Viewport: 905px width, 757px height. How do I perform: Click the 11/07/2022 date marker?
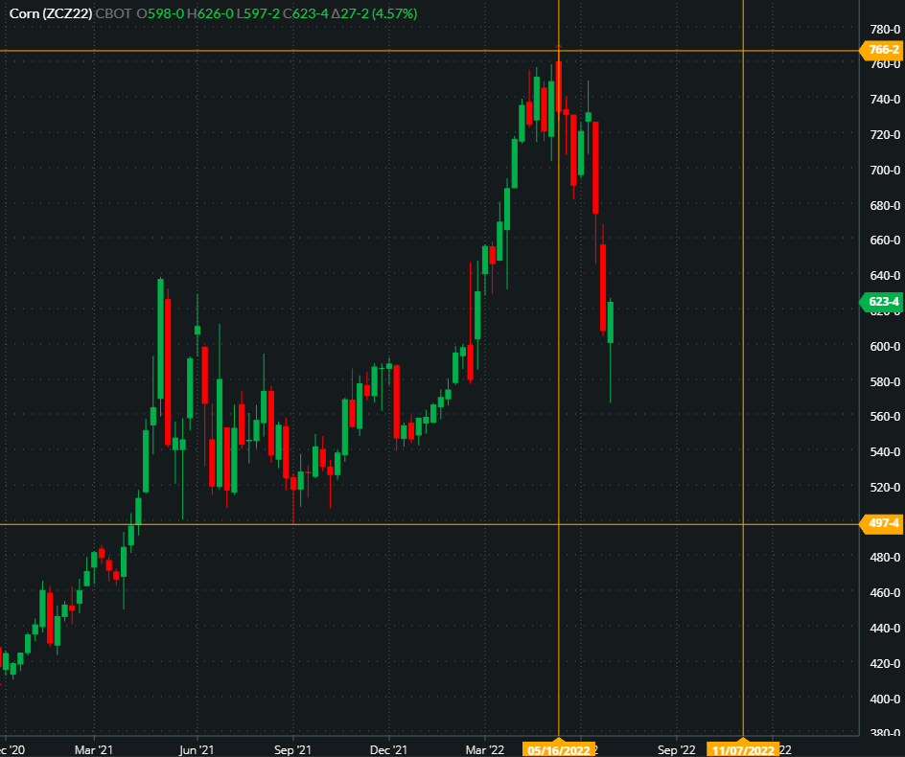pos(742,749)
